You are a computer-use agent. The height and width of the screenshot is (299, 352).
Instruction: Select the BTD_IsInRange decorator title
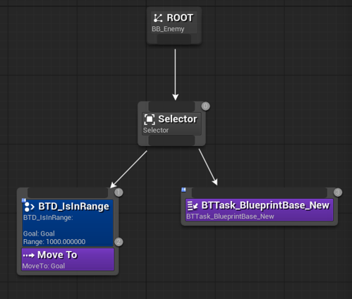(73, 207)
